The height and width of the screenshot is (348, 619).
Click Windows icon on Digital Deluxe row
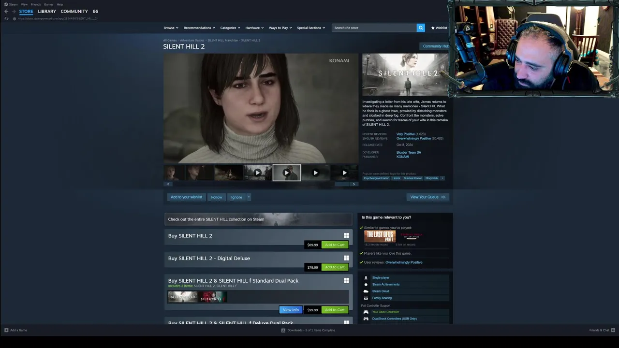pyautogui.click(x=346, y=258)
